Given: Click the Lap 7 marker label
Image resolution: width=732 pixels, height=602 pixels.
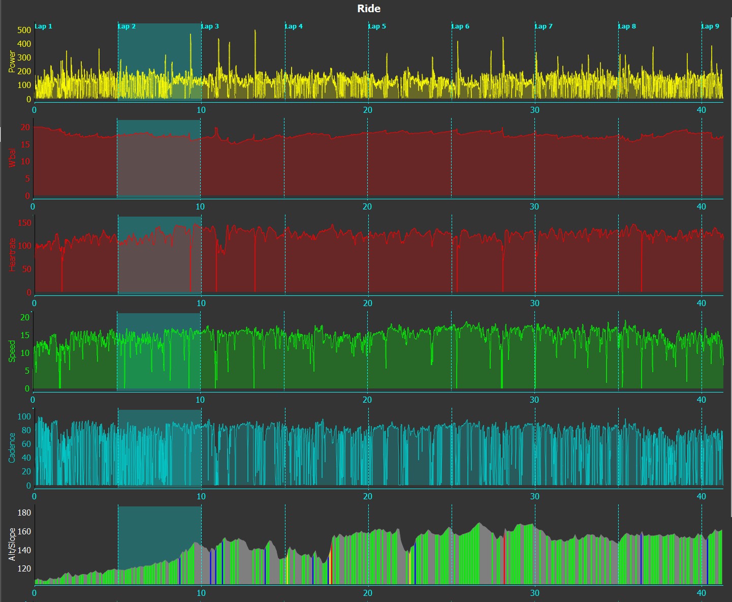Looking at the screenshot, I should point(544,26).
